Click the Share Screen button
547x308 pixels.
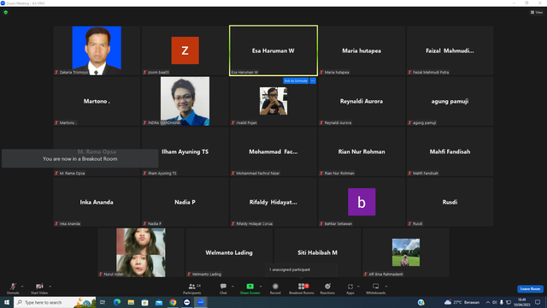[x=250, y=288]
